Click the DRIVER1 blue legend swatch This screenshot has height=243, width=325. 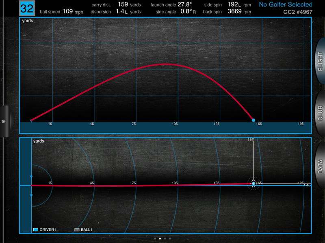36,230
